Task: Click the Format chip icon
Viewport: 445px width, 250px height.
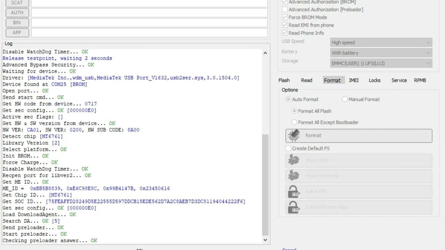Action: point(294,135)
